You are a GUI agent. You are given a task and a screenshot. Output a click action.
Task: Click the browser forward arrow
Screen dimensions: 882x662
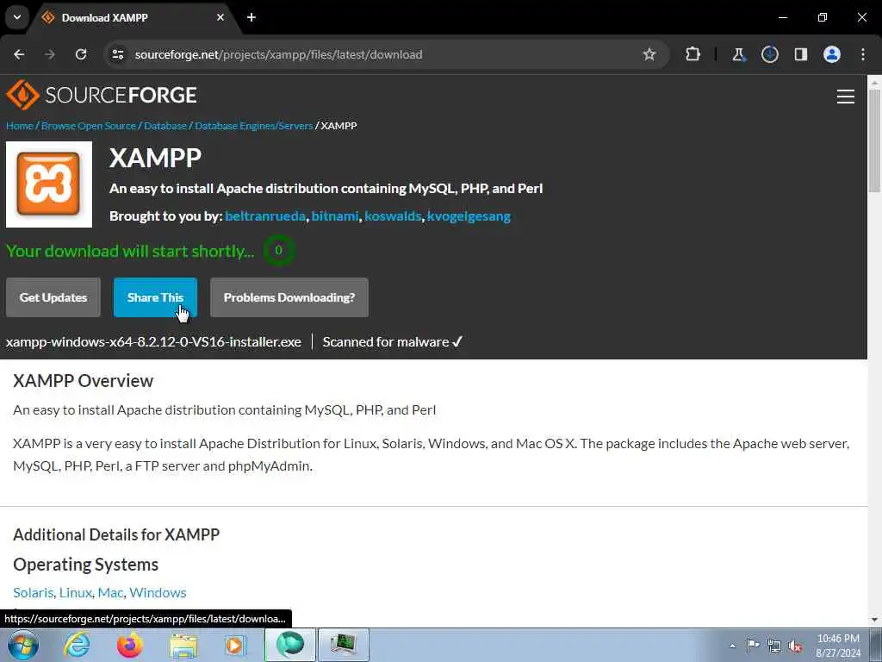point(50,54)
